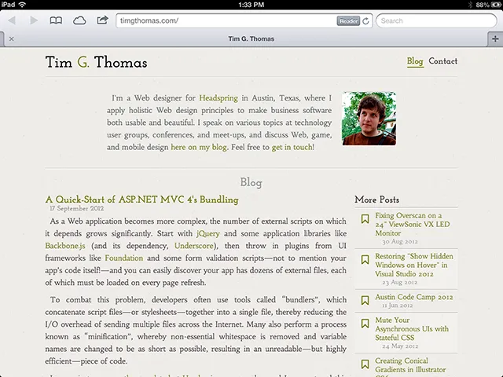The width and height of the screenshot is (503, 377).
Task: Select the Tim G. Thomas tab title
Action: [x=251, y=38]
